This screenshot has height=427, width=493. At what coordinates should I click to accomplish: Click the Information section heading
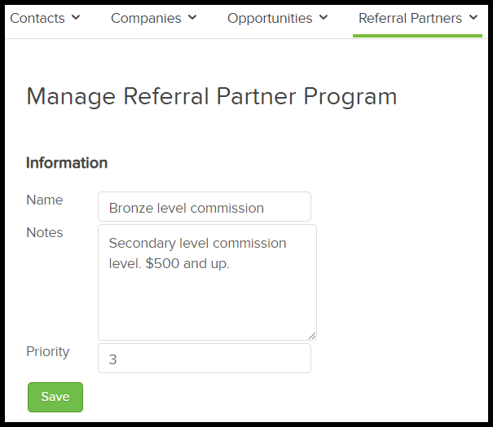[x=67, y=163]
